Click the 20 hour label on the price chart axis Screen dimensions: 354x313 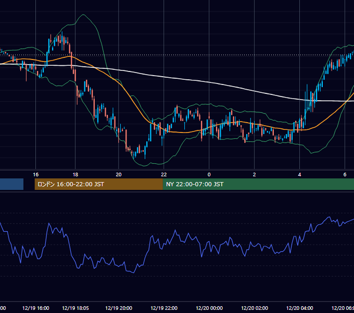(119, 175)
